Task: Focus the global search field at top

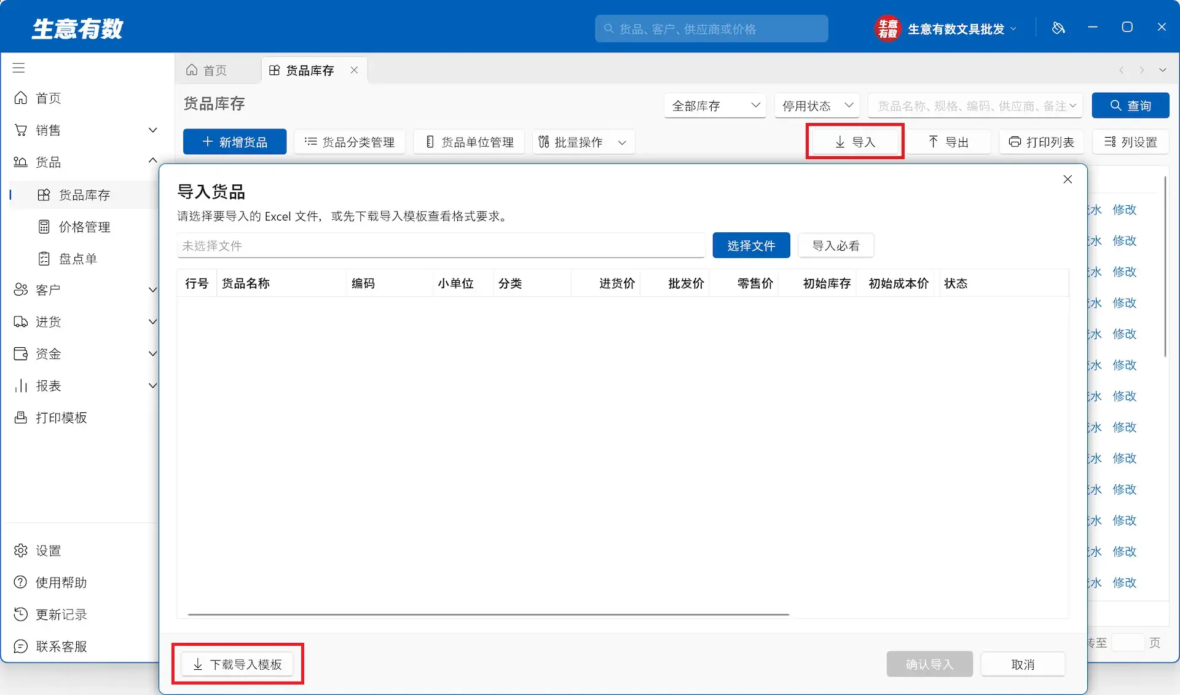Action: [x=711, y=29]
